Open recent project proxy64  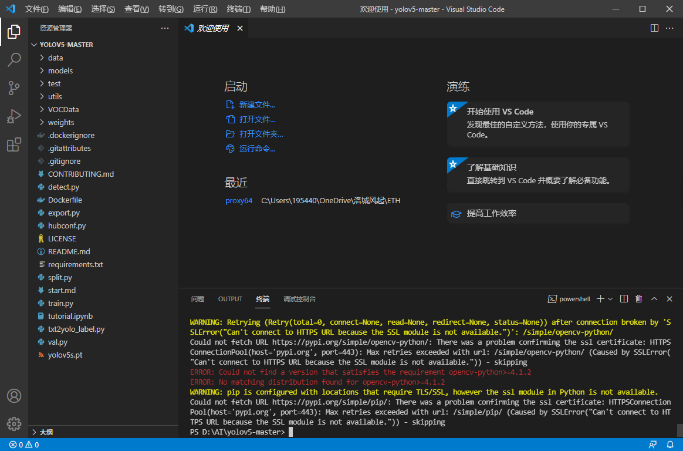coord(239,201)
